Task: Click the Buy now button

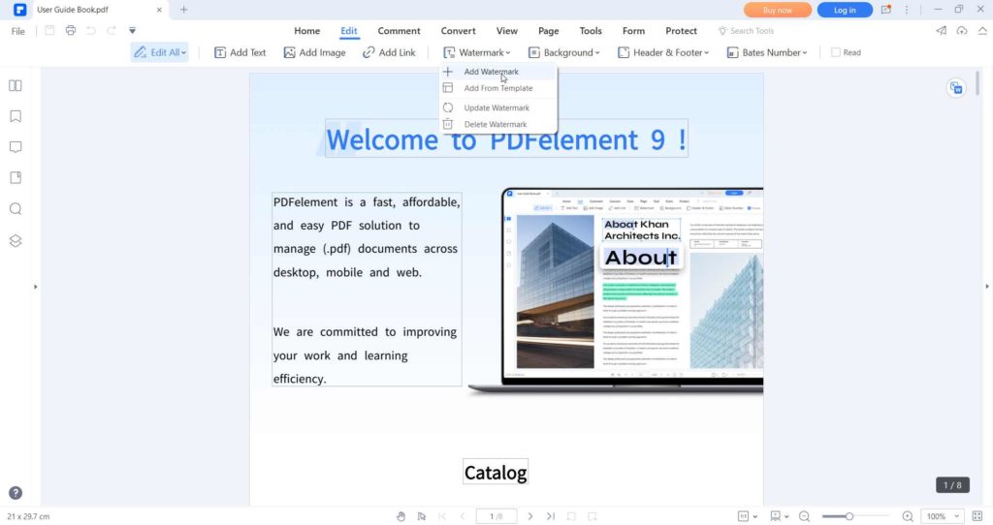Action: tap(778, 10)
